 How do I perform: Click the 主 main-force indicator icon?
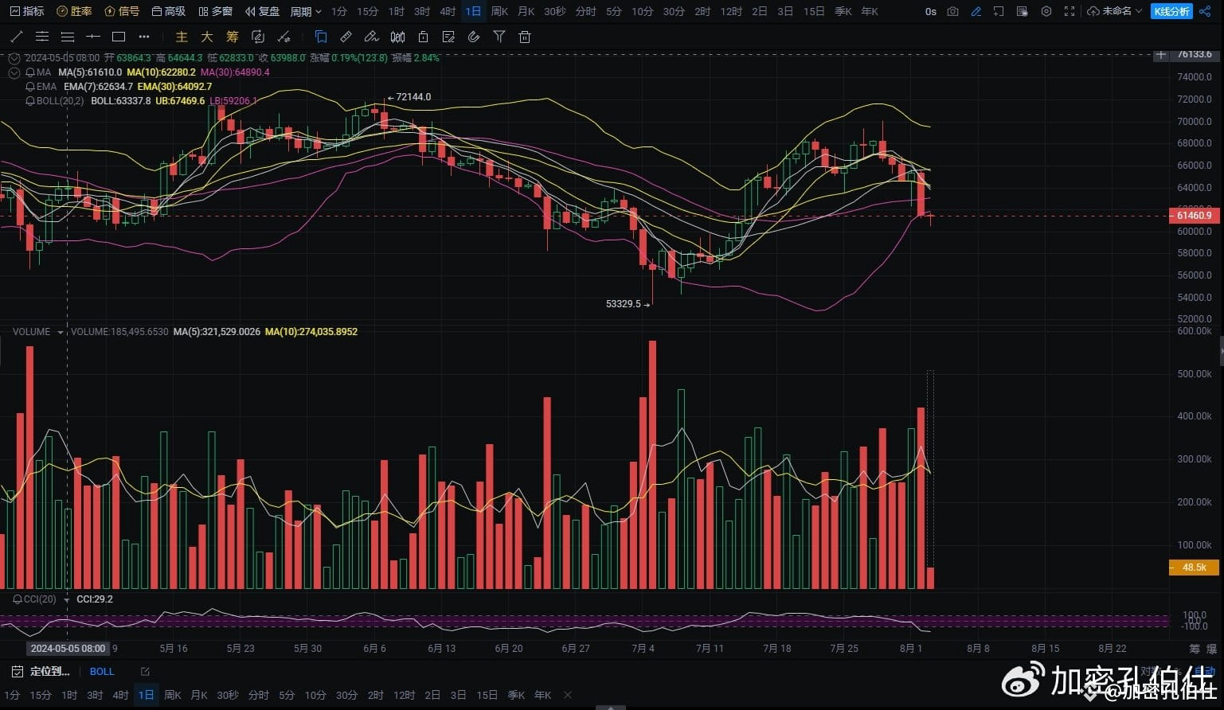click(182, 37)
